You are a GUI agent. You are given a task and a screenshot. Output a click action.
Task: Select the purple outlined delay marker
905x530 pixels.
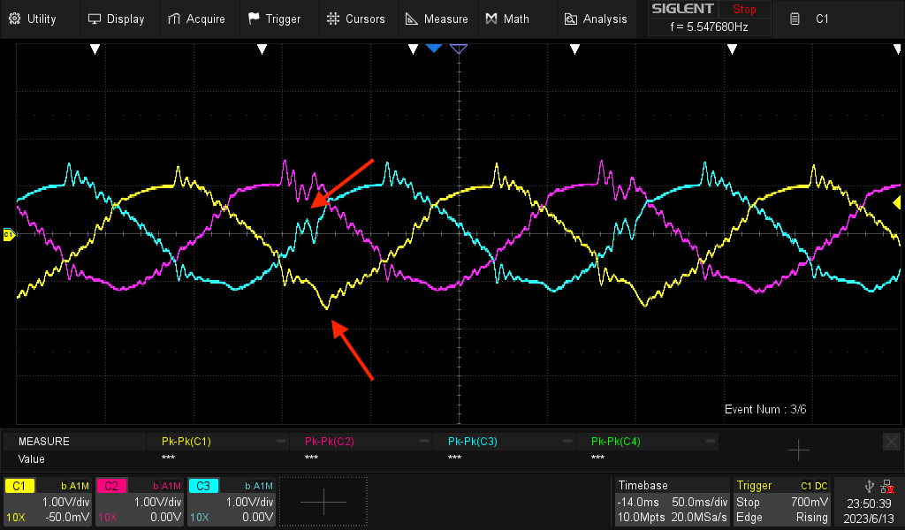459,49
